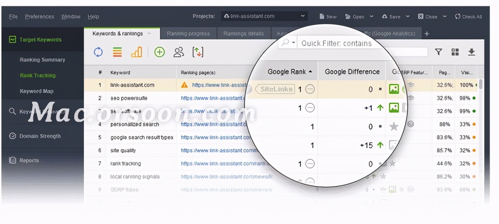The width and height of the screenshot is (499, 224).
Task: Click the download export icon
Action: click(471, 52)
